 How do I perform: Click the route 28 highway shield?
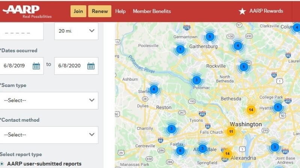(145, 99)
